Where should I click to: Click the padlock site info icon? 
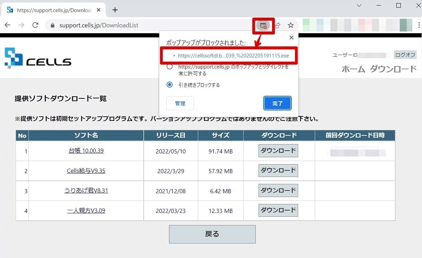(53, 26)
